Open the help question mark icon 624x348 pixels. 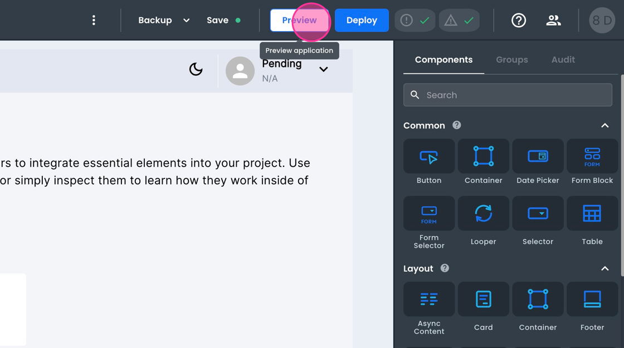[519, 21]
